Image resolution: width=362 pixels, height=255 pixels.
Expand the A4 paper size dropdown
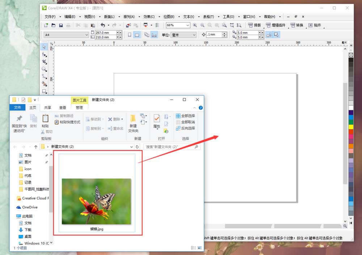point(87,35)
